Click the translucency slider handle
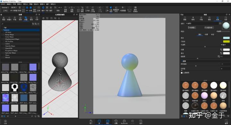The image size is (231, 125). (205, 47)
